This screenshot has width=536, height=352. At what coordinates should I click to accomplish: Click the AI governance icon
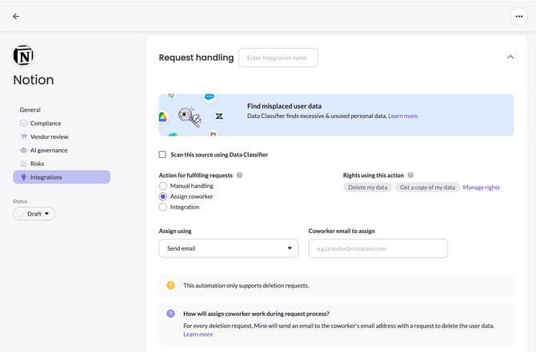point(23,150)
